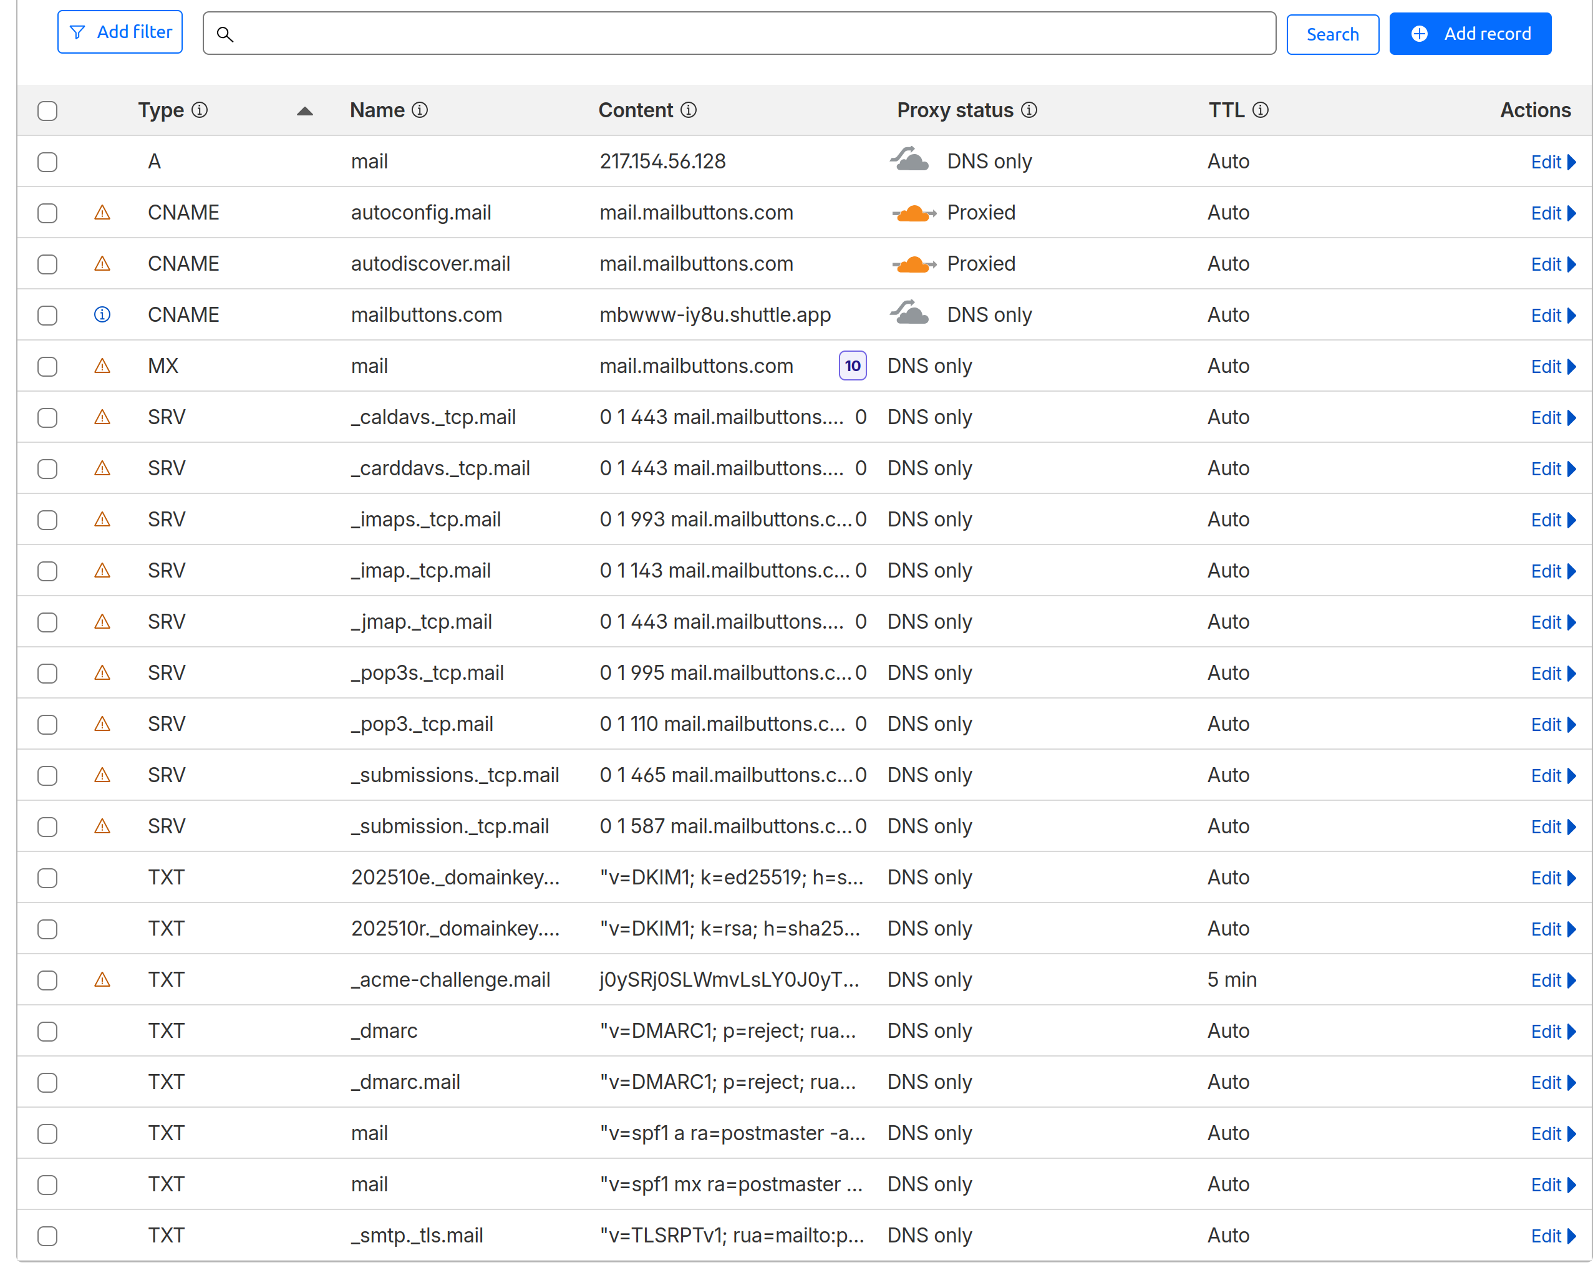Select the checkbox on the MX record row
Viewport: 1593px width, 1273px height.
tap(47, 365)
